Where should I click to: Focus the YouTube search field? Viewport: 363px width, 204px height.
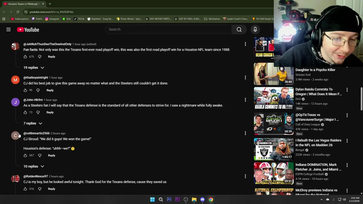(168, 29)
